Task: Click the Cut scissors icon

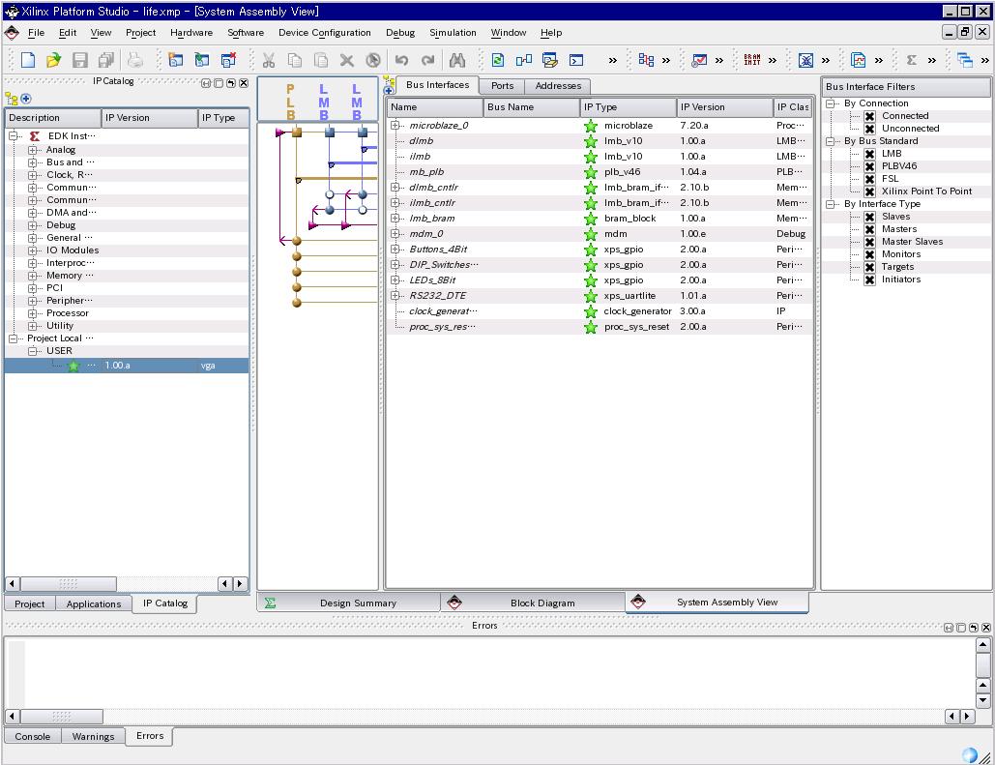Action: [x=269, y=60]
